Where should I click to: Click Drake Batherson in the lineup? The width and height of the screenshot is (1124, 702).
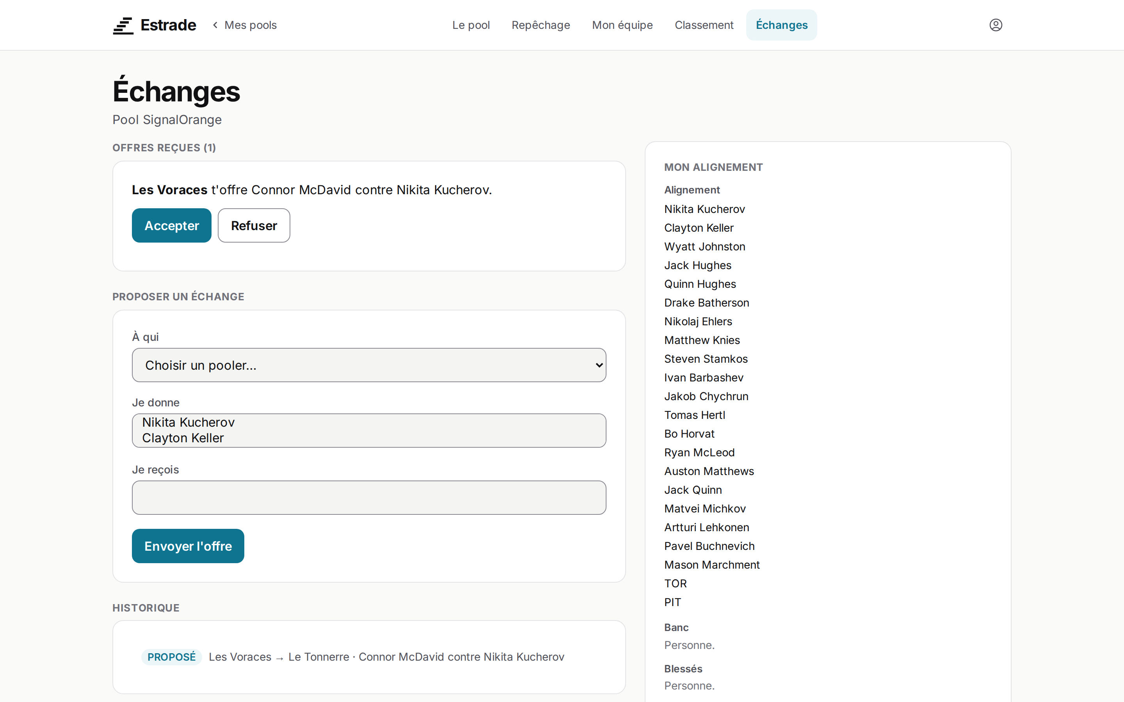click(706, 303)
